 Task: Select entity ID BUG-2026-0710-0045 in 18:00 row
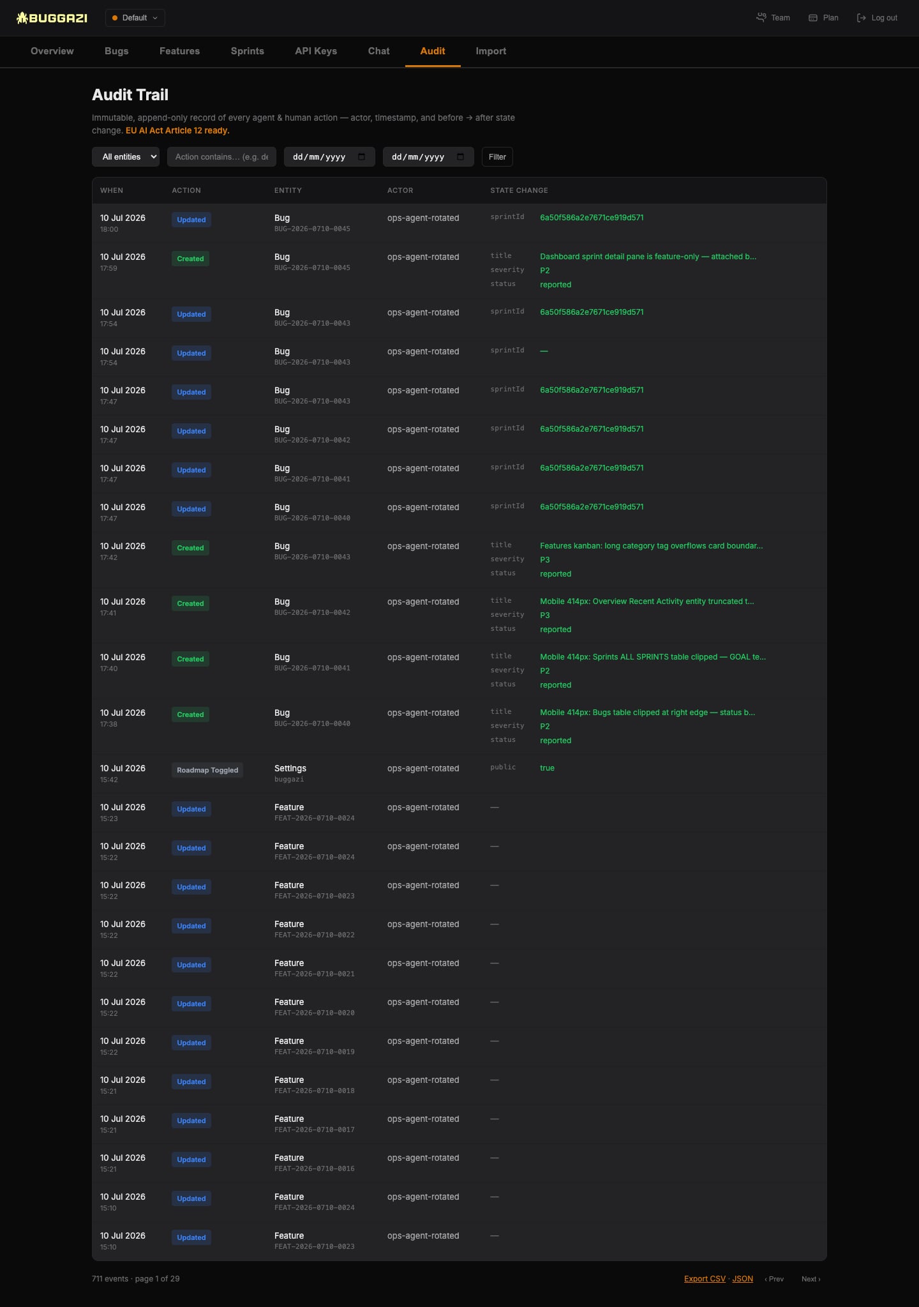[312, 229]
